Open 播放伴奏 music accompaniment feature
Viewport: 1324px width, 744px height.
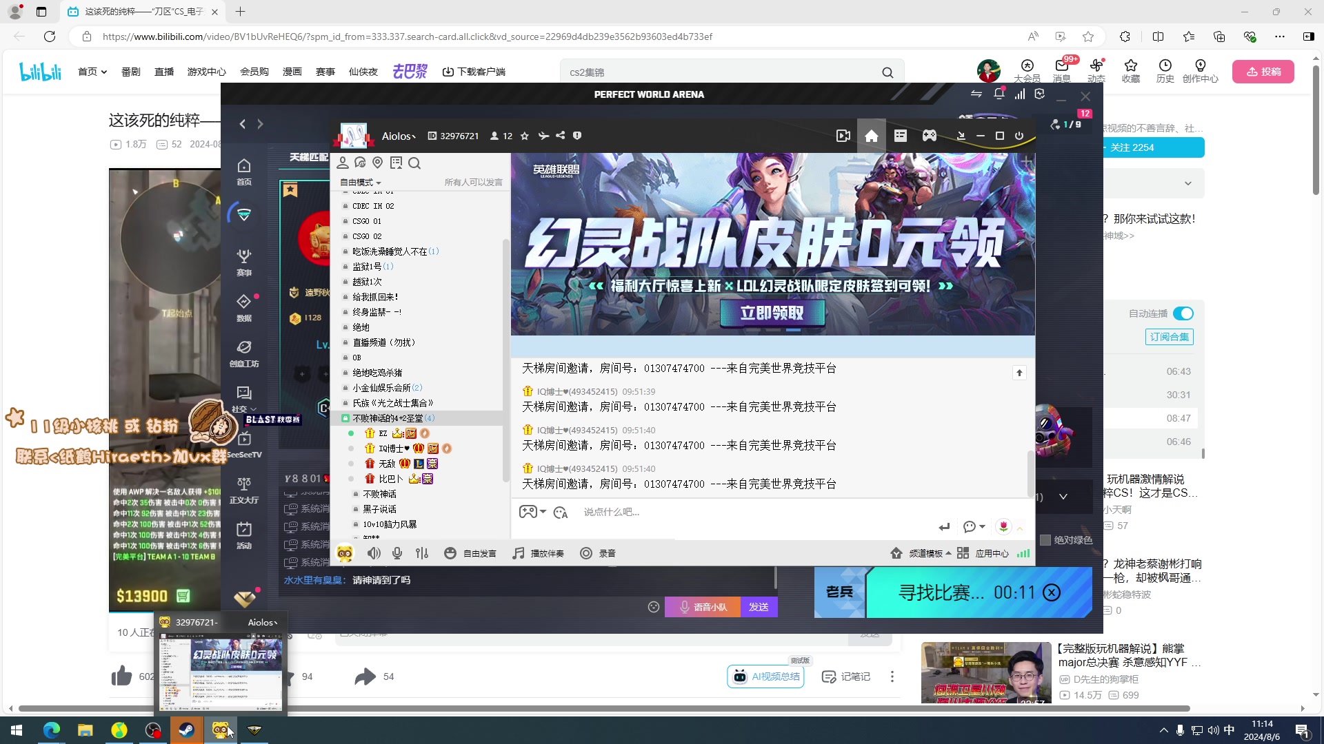(539, 552)
